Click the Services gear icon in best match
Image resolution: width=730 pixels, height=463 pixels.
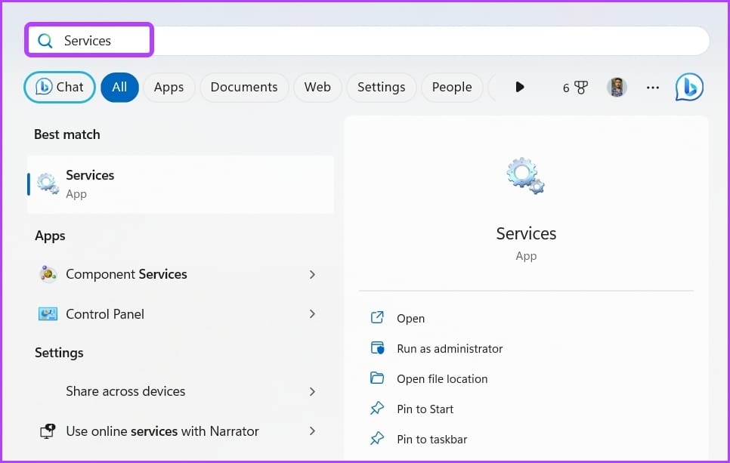coord(48,184)
